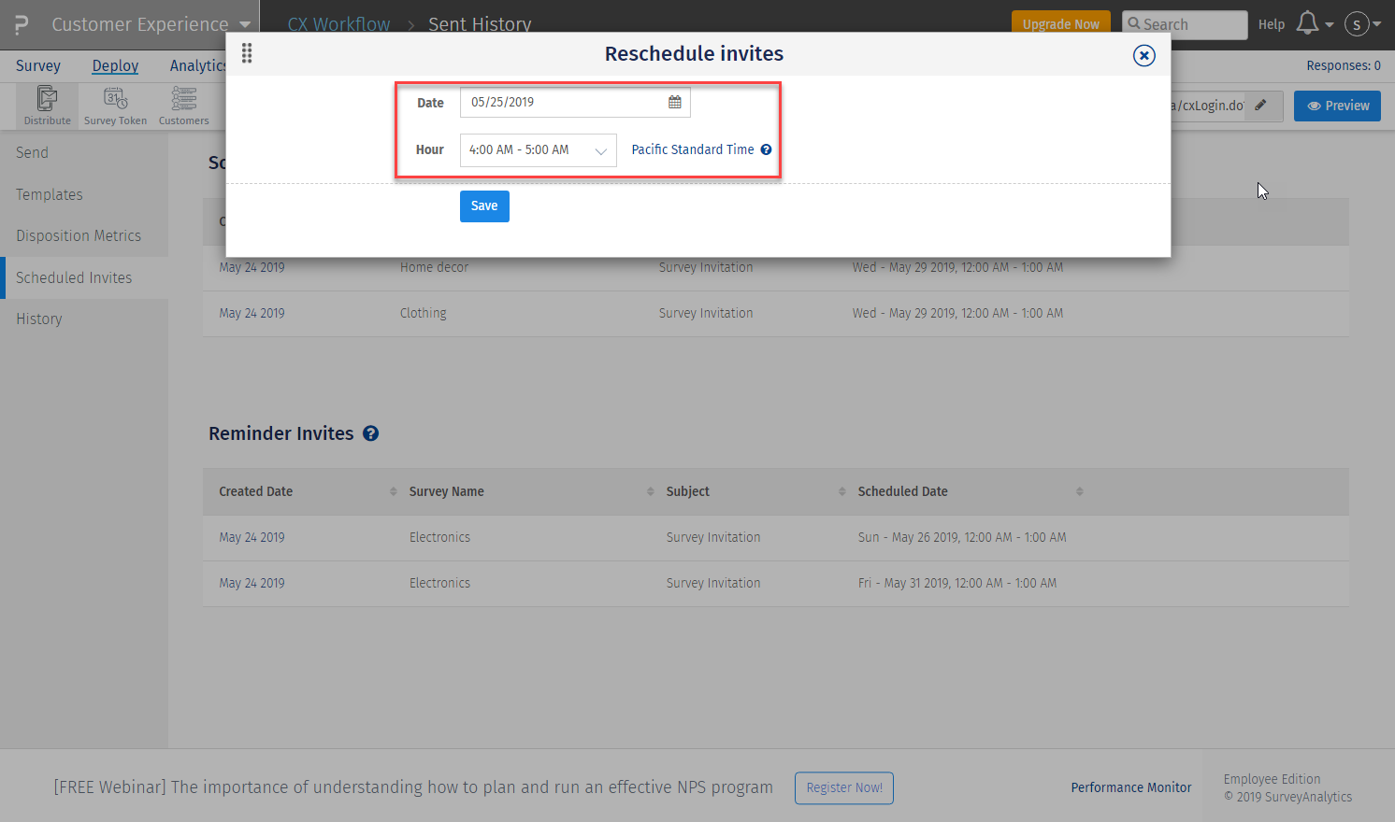This screenshot has height=822, width=1395.
Task: Expand the Customer Experience product dropdown
Action: (245, 24)
